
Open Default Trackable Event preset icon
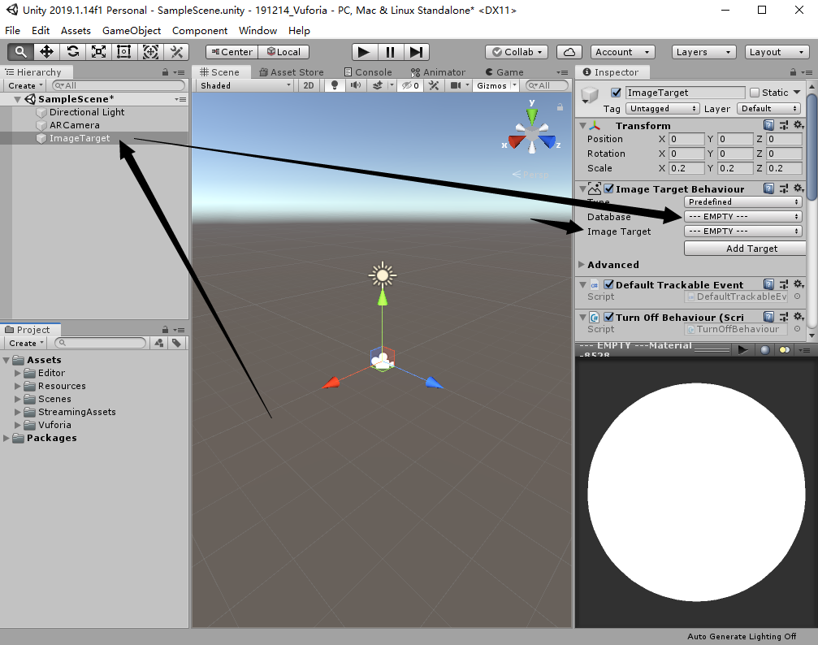(x=784, y=284)
